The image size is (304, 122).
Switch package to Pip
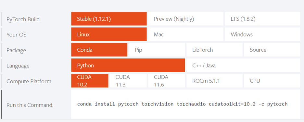(x=157, y=50)
